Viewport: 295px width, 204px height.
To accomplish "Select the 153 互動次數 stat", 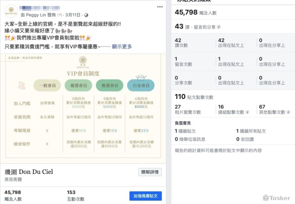I will (x=75, y=195).
